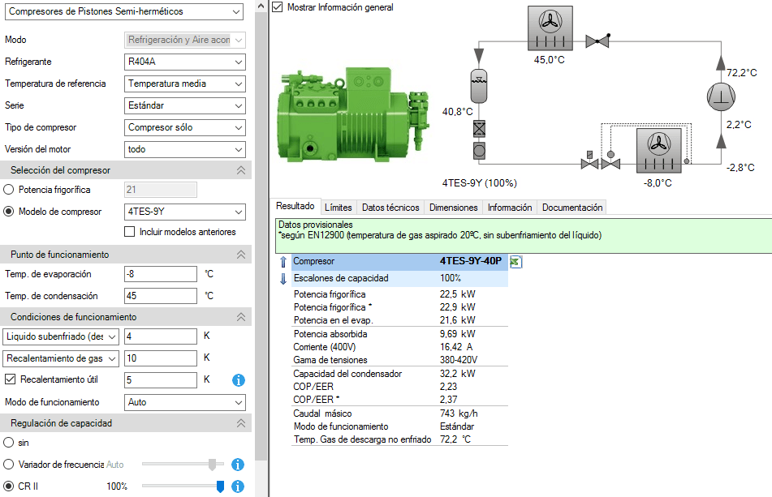
Task: Click the blue up arrow beside Compresor
Action: point(282,262)
